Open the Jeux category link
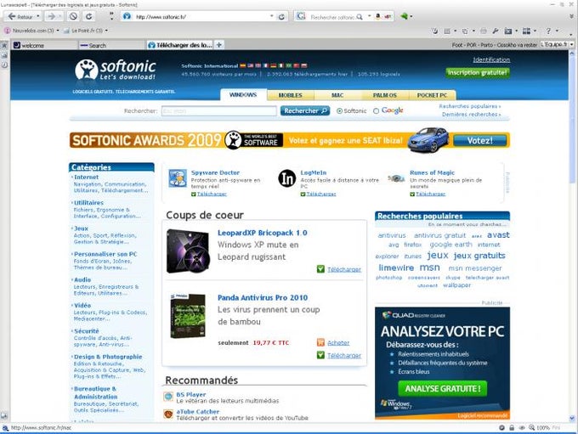 point(81,228)
